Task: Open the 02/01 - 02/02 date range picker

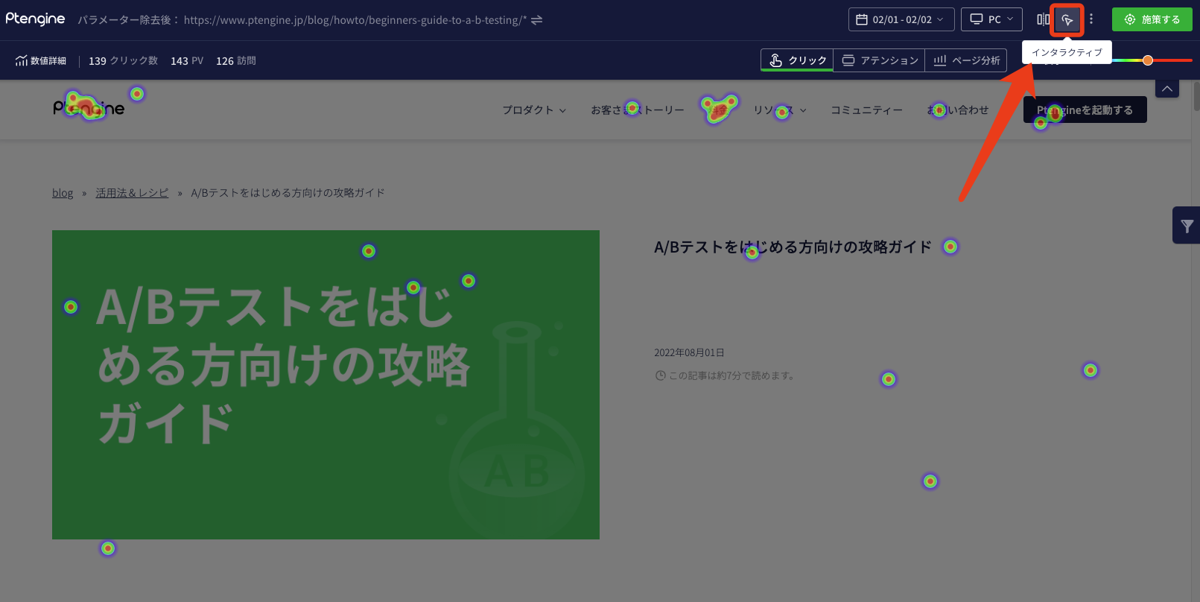Action: coord(901,19)
